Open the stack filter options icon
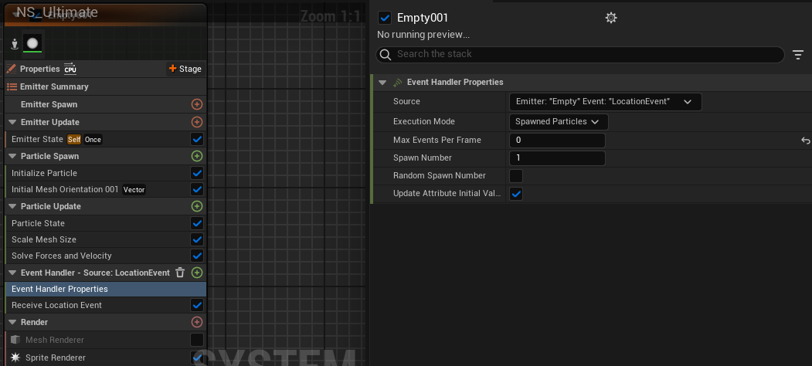812x366 pixels. click(x=798, y=55)
